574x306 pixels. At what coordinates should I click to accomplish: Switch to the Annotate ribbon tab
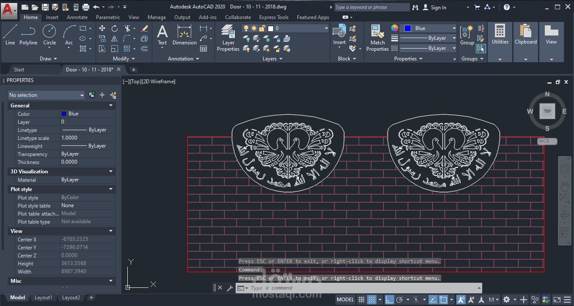(x=77, y=17)
